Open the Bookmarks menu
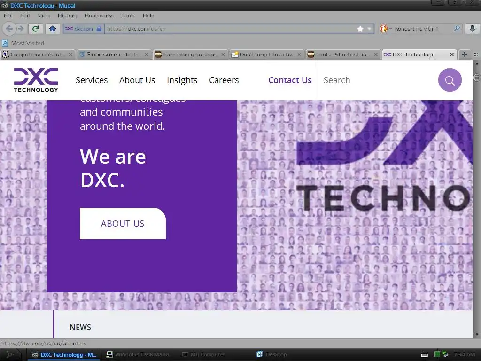Image resolution: width=481 pixels, height=361 pixels. [99, 16]
